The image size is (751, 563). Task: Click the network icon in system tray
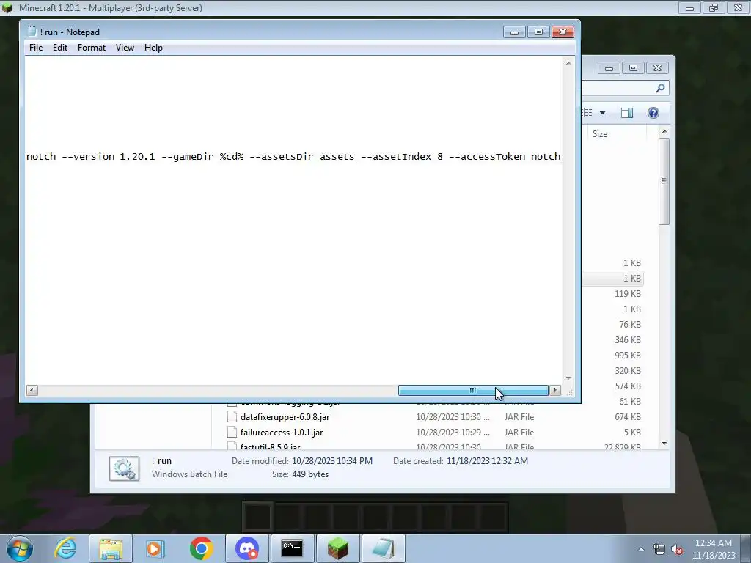[x=659, y=550]
